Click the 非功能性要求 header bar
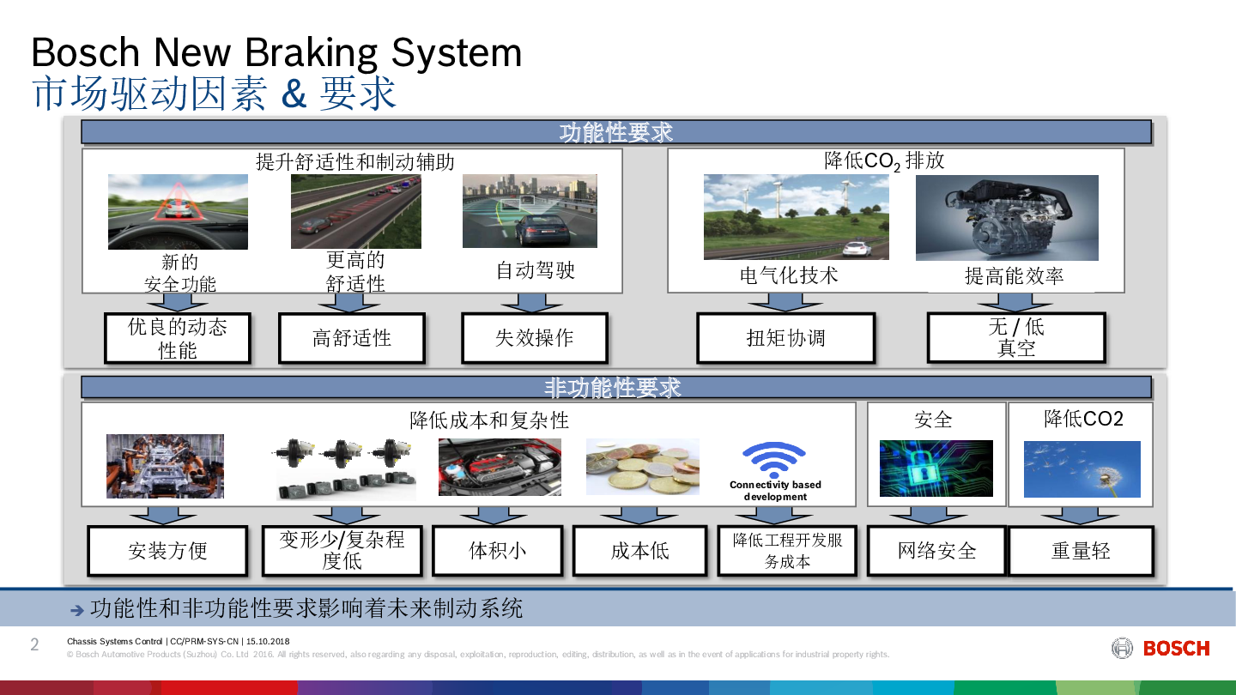 click(615, 388)
